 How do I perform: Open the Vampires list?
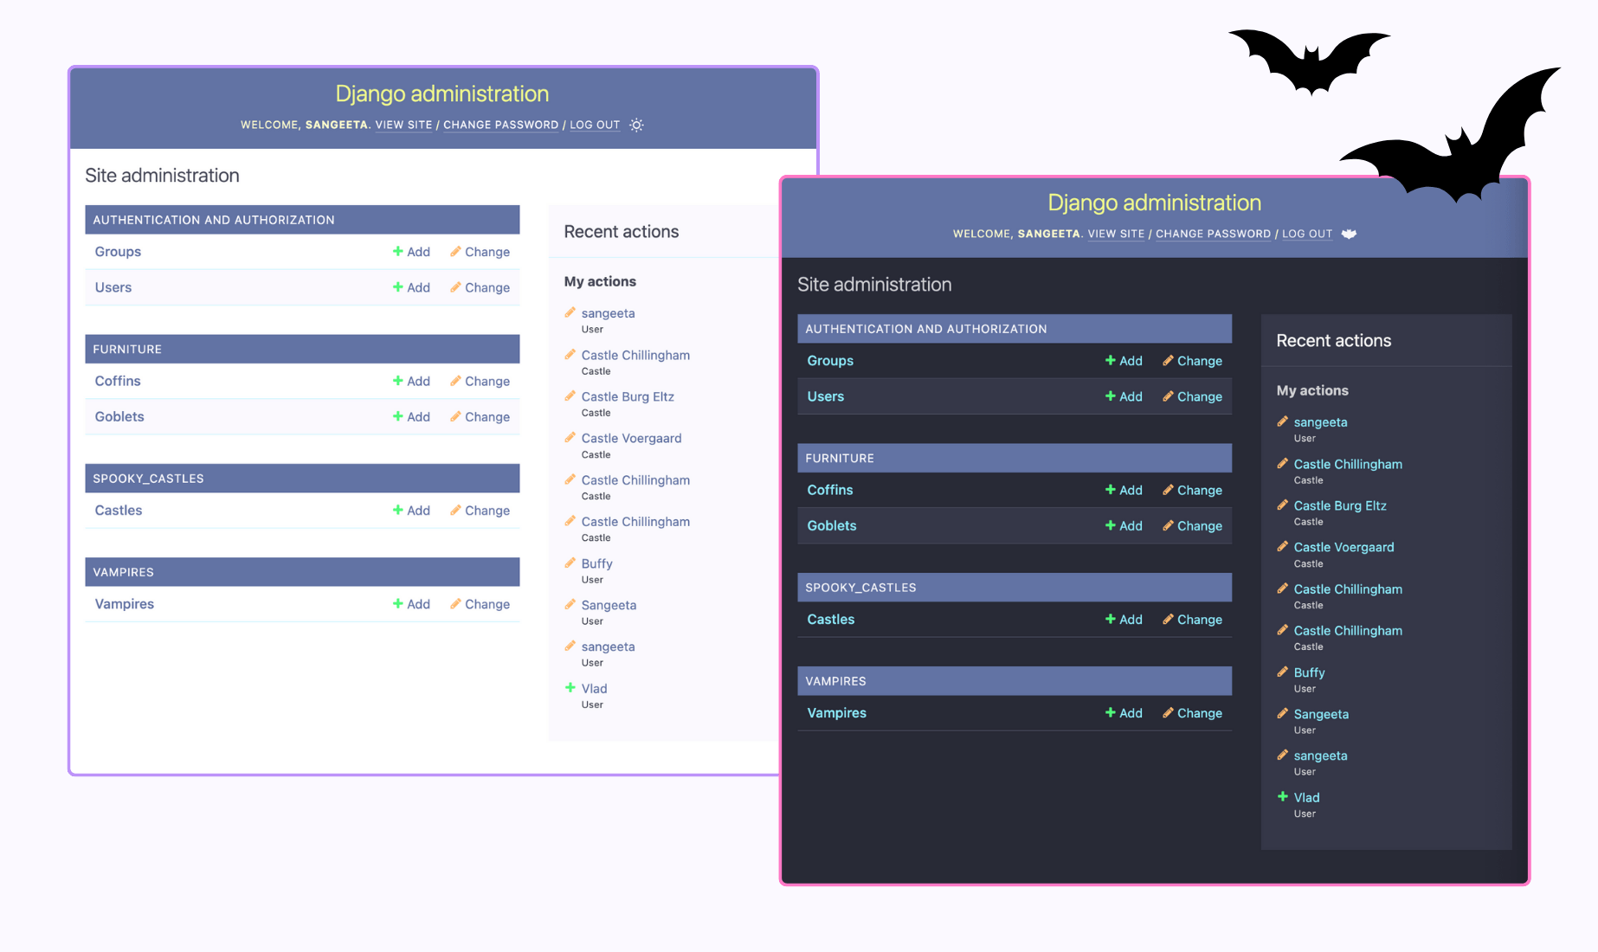[124, 603]
